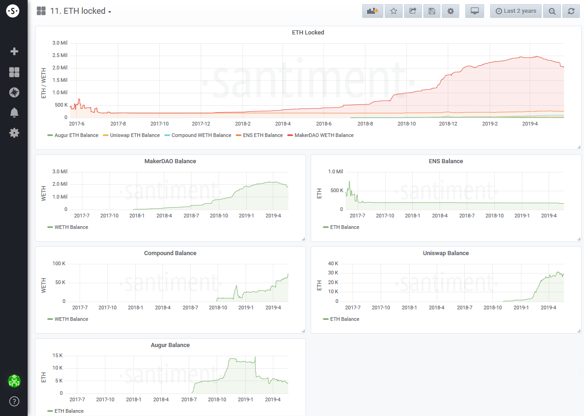This screenshot has height=416, width=584.
Task: Open the MakerDAO Balance panel title menu
Action: tap(170, 161)
